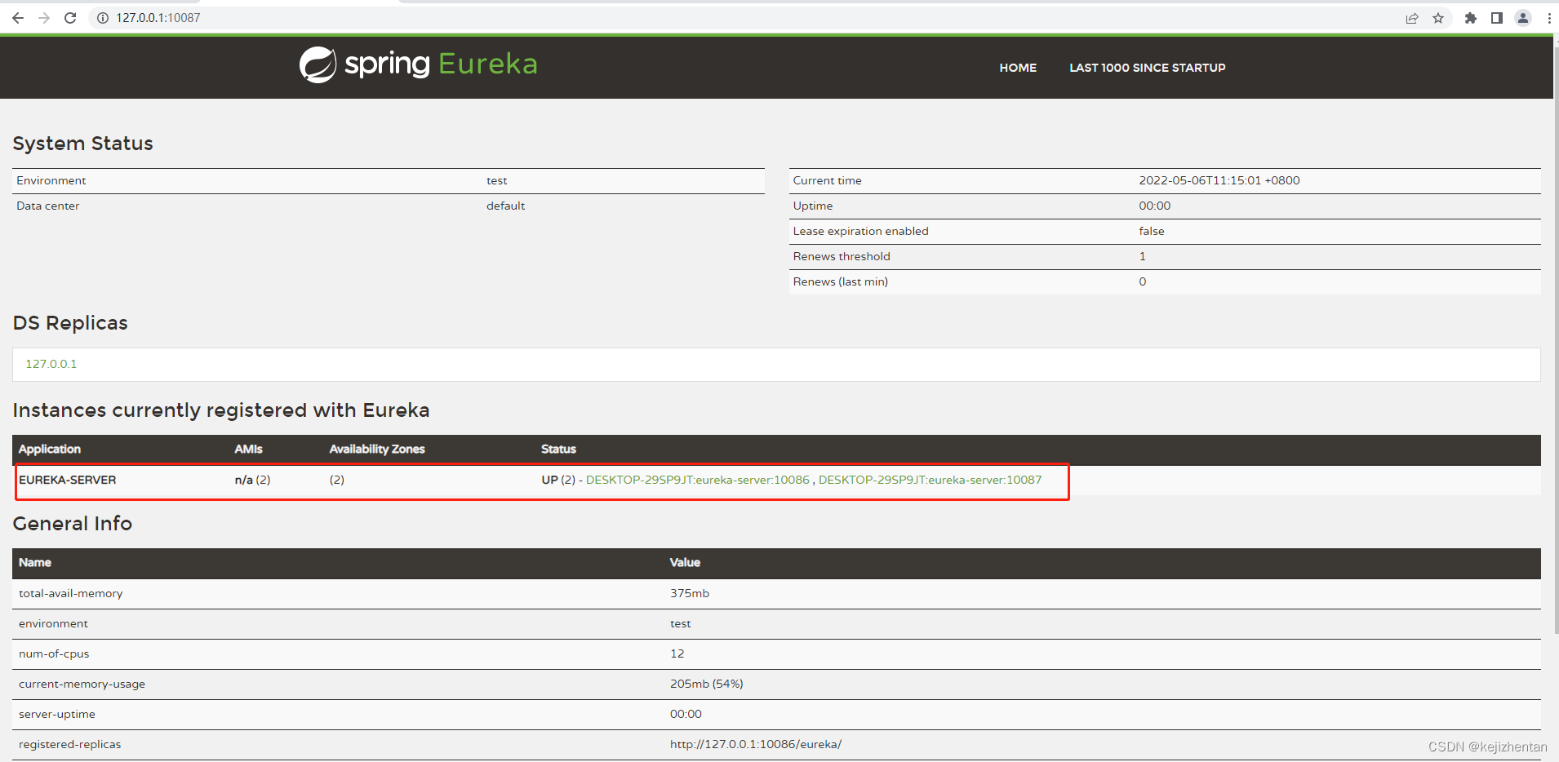This screenshot has height=762, width=1559.
Task: Open the Chrome three-dot menu
Action: pos(1549,18)
